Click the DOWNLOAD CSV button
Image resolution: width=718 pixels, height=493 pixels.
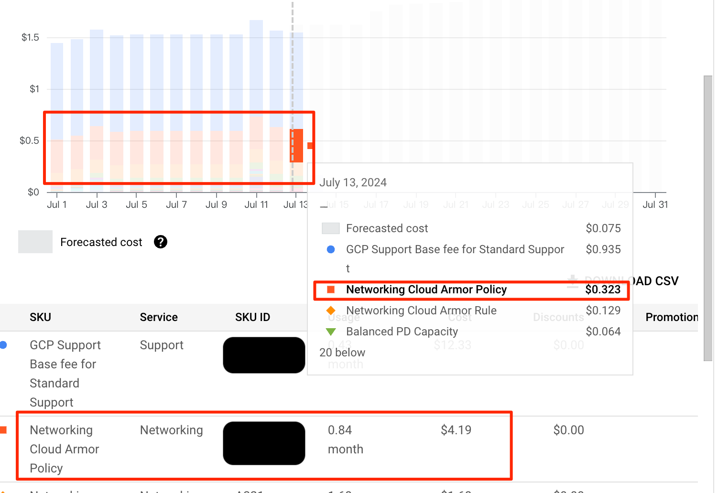tap(623, 281)
